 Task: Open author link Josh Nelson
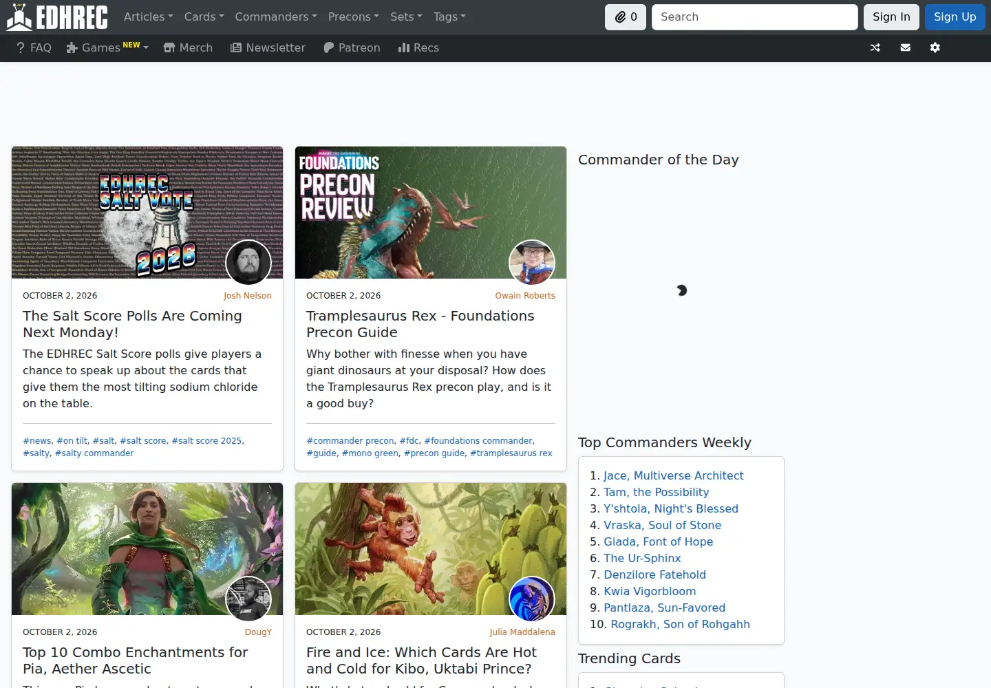click(248, 296)
